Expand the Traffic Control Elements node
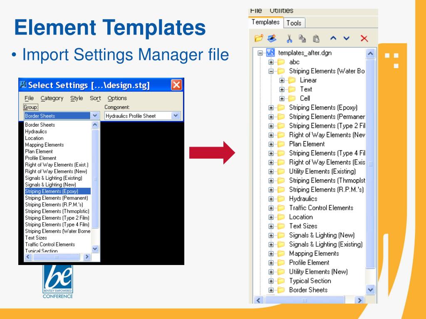Viewport: 426px width, 319px height. (271, 208)
